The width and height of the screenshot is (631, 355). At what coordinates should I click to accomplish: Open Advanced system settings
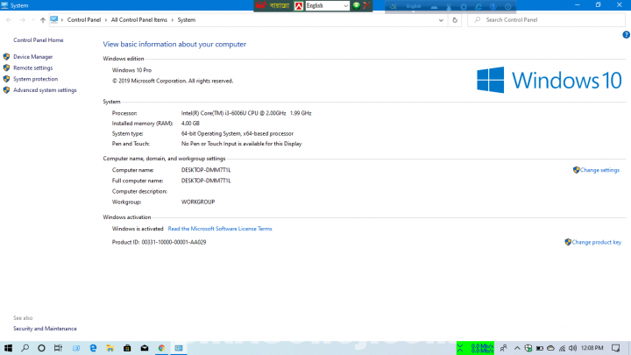[x=45, y=90]
